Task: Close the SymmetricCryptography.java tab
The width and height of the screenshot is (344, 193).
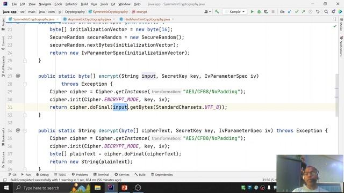Action: click(58, 19)
